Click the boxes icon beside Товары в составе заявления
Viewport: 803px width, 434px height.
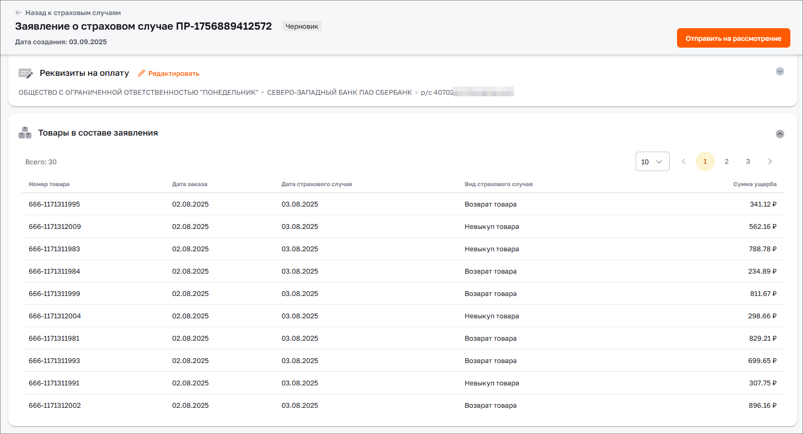click(x=25, y=133)
